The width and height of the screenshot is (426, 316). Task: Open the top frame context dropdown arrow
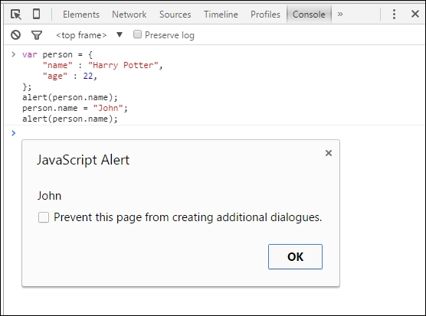(x=120, y=34)
